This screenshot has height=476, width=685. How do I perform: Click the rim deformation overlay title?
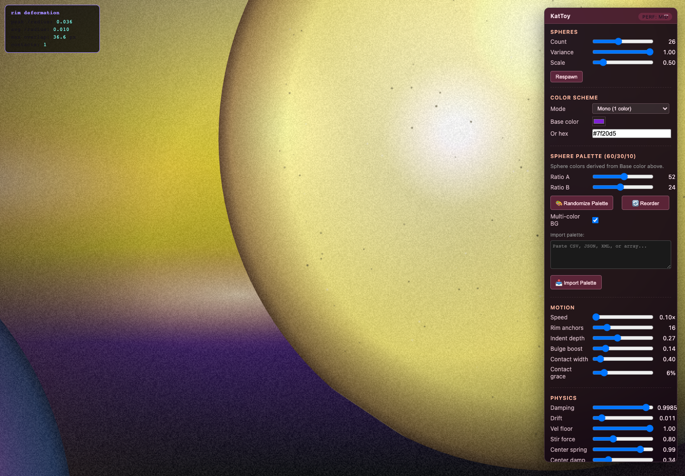35,13
